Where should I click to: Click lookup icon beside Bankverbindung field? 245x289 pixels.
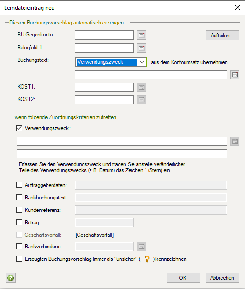tap(142, 247)
